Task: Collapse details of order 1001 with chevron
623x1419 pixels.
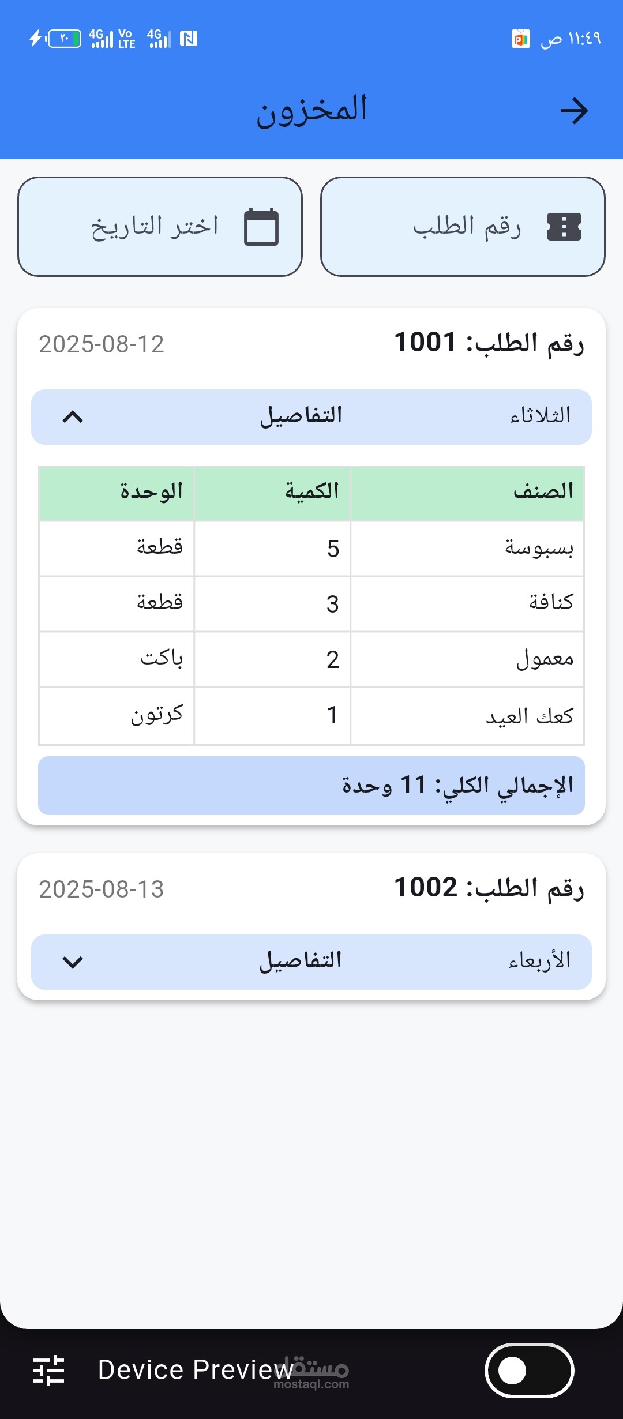Action: click(x=73, y=416)
